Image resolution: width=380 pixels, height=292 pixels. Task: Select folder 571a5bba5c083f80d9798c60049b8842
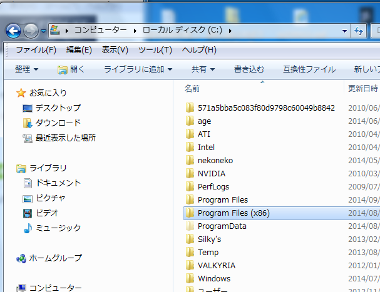pyautogui.click(x=266, y=108)
